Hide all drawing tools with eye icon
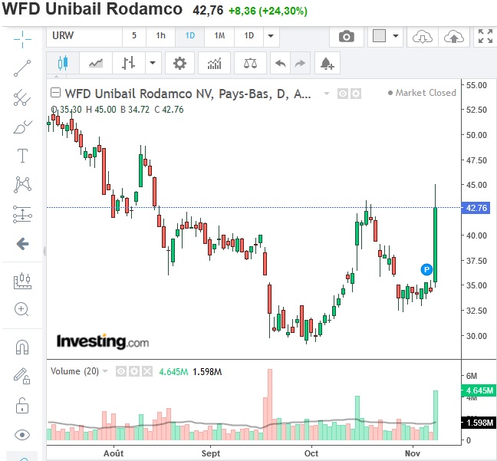Image resolution: width=497 pixels, height=461 pixels. point(22,434)
